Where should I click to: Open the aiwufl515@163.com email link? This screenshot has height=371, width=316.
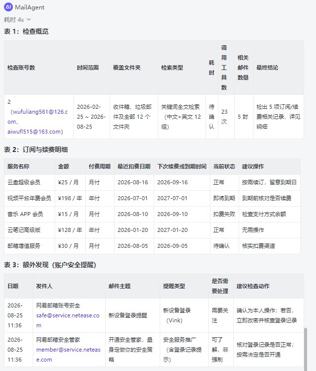[34, 132]
